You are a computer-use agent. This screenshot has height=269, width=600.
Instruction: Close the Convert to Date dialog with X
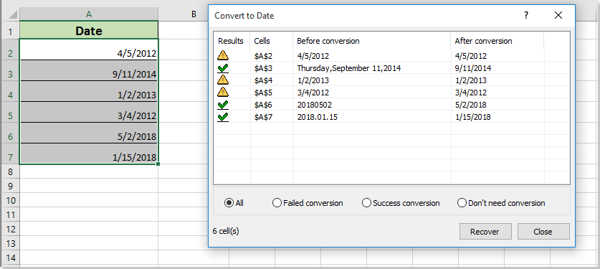[558, 16]
